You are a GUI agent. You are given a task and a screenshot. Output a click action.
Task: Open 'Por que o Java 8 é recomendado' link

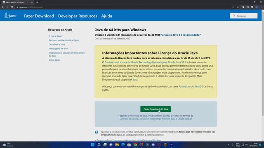click(x=180, y=35)
